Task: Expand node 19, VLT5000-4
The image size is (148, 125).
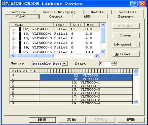Action: [x=14, y=47]
